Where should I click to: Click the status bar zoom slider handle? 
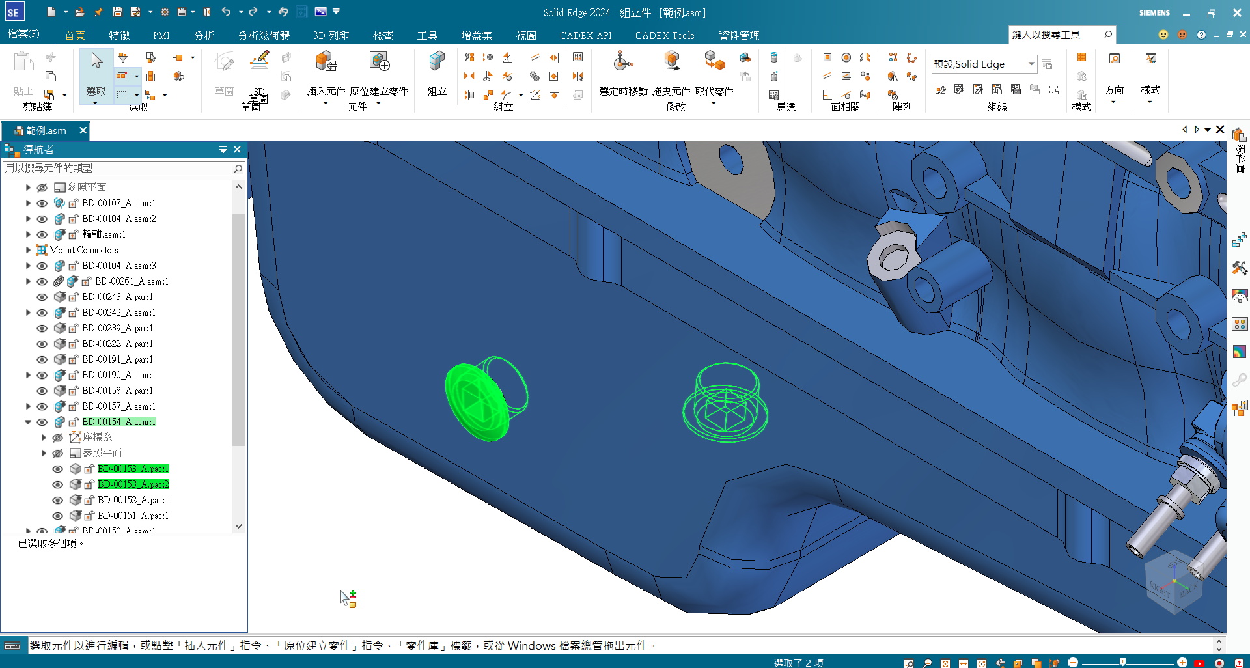(x=1122, y=662)
